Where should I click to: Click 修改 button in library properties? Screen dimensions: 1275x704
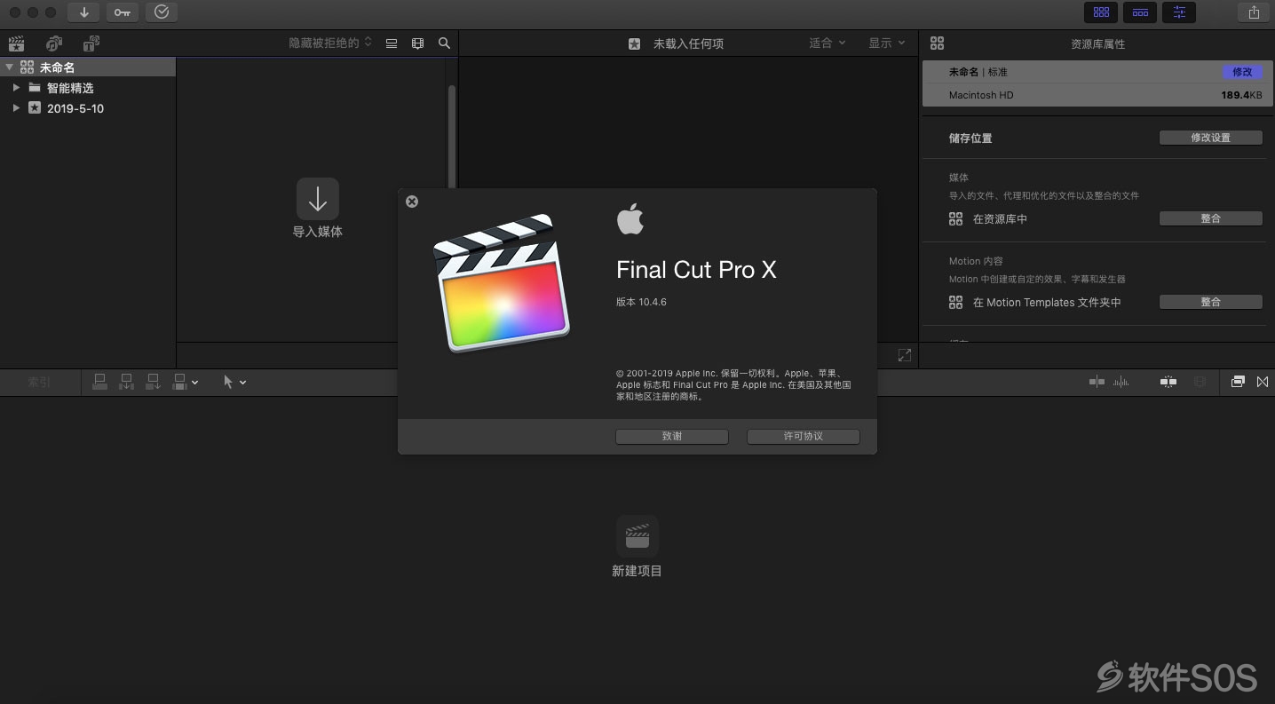click(1242, 72)
